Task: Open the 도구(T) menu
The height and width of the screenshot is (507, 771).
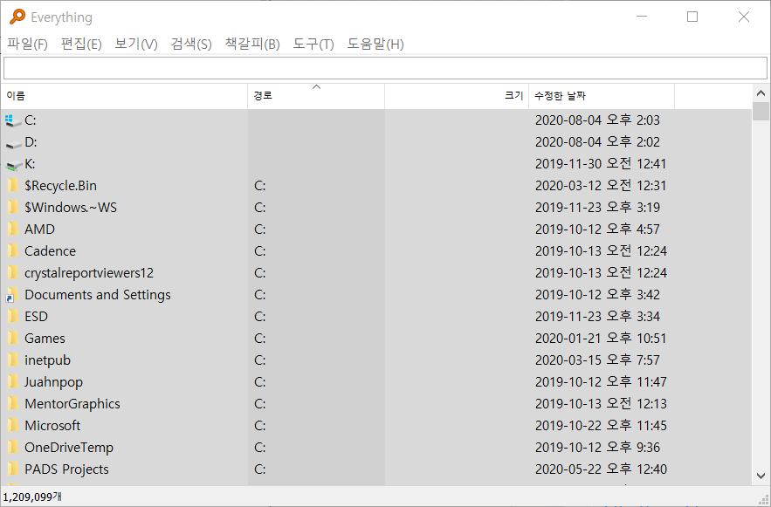Action: (x=313, y=45)
